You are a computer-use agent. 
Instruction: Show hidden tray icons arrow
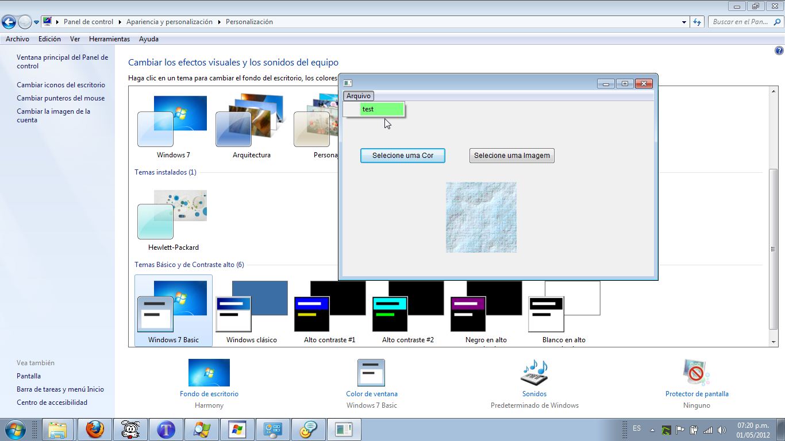point(652,430)
